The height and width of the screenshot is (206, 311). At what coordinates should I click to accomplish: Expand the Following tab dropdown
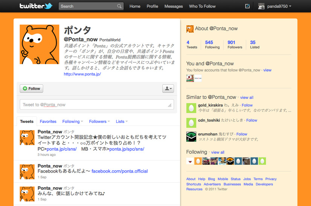click(x=73, y=121)
